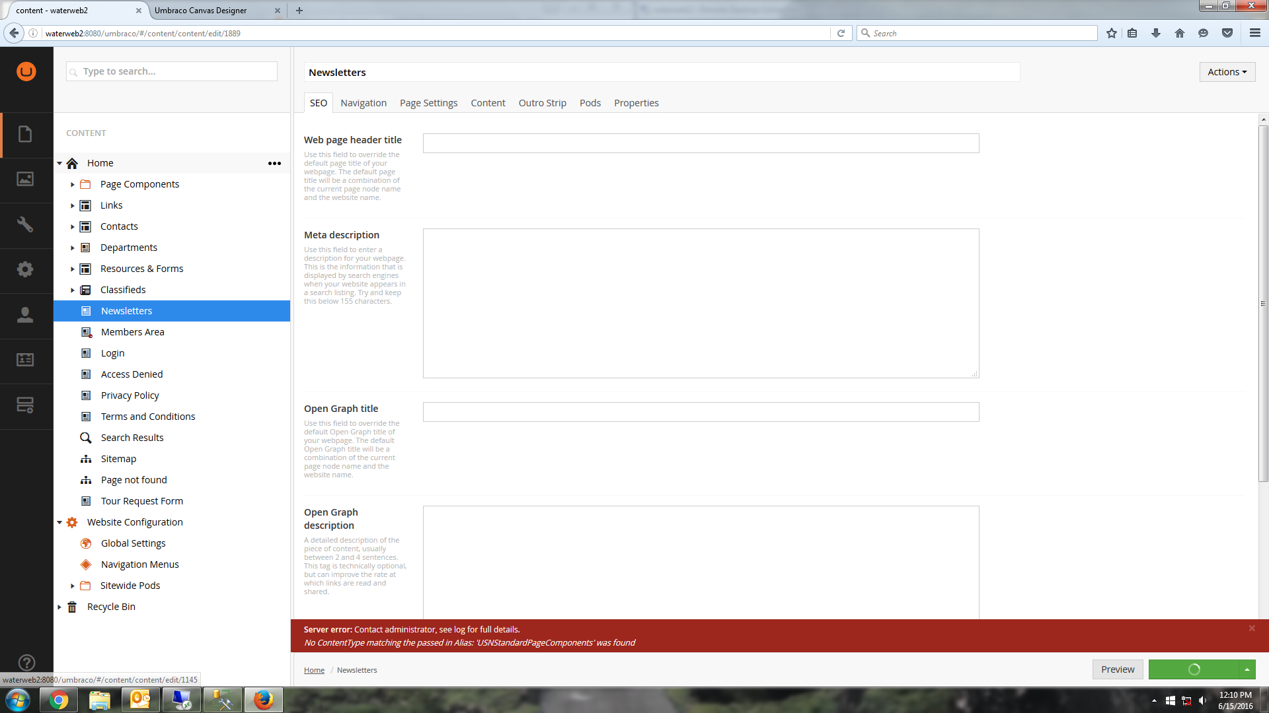Switch to the Outro Strip tab

click(542, 103)
